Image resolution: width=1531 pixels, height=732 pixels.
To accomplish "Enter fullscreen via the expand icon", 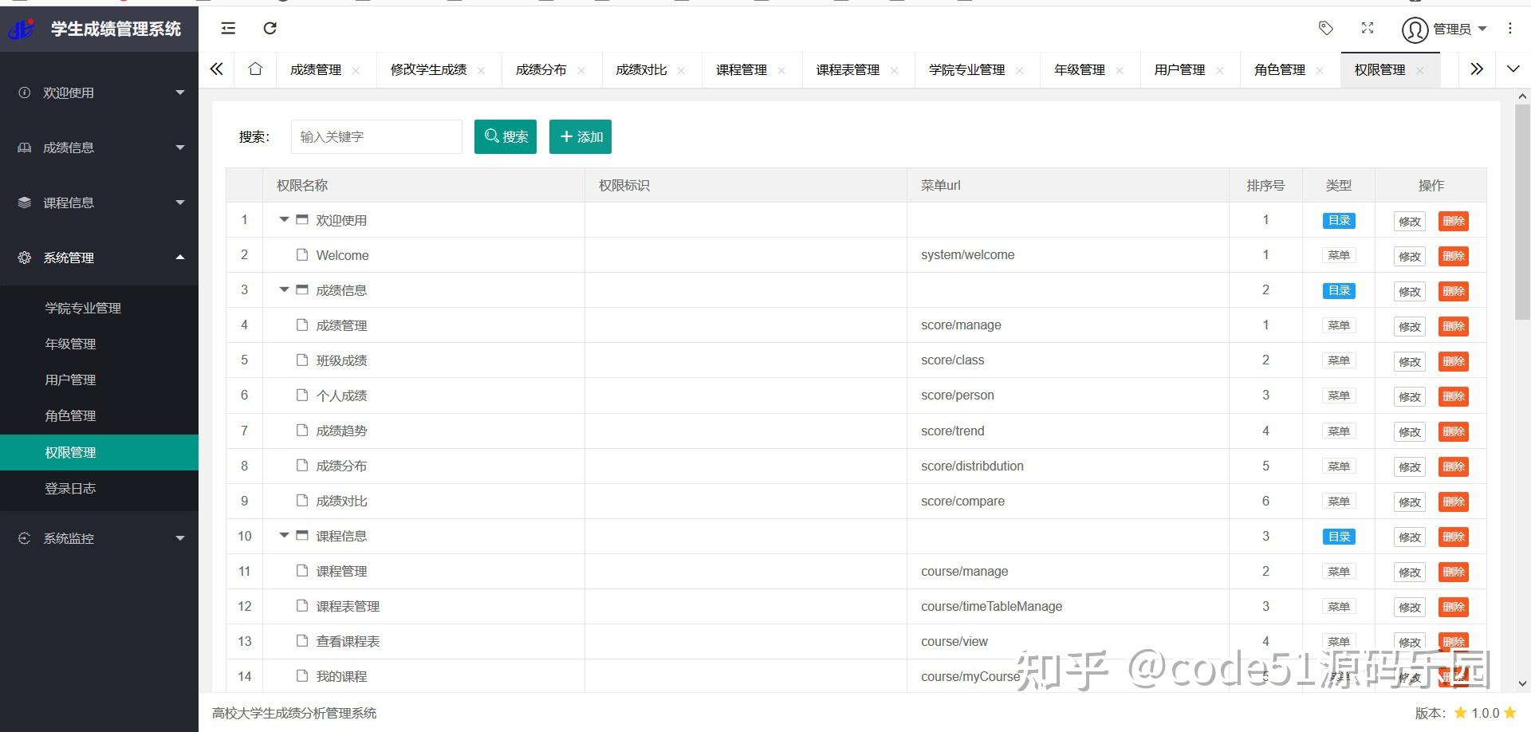I will (1367, 28).
